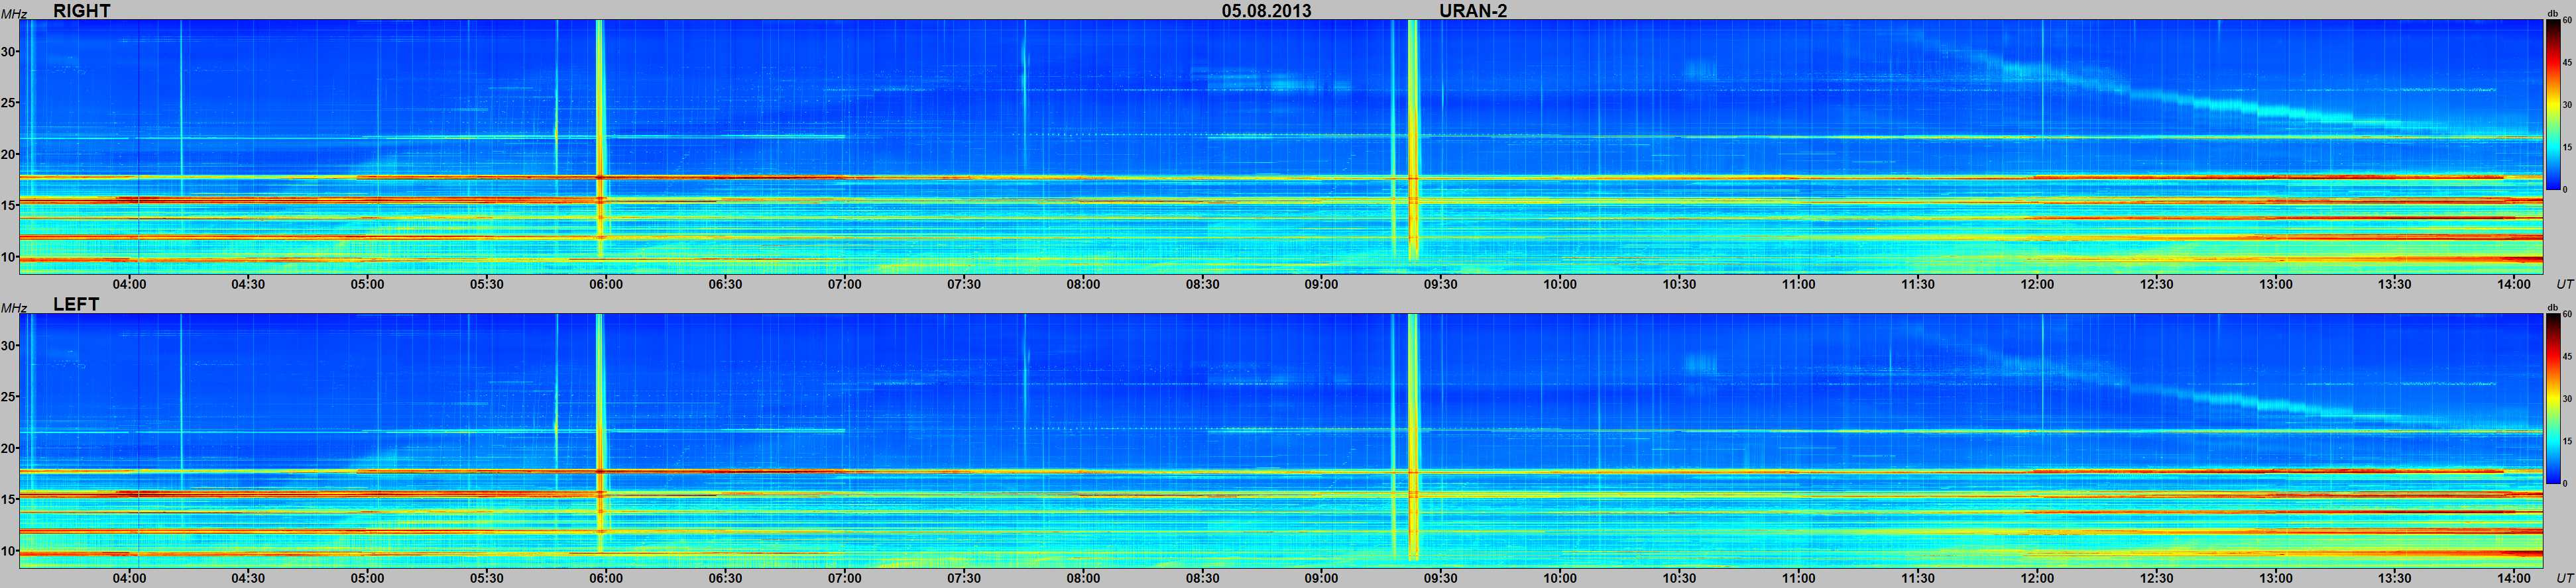Click the 08:00 time tick under RIGHT panel
The height and width of the screenshot is (588, 2576).
1083,285
